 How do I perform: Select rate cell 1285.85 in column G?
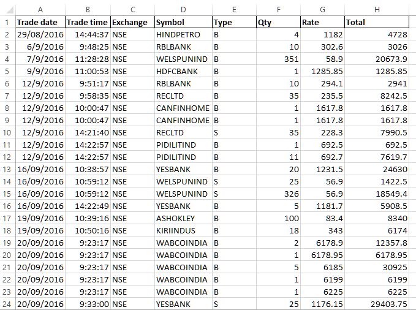click(x=323, y=71)
